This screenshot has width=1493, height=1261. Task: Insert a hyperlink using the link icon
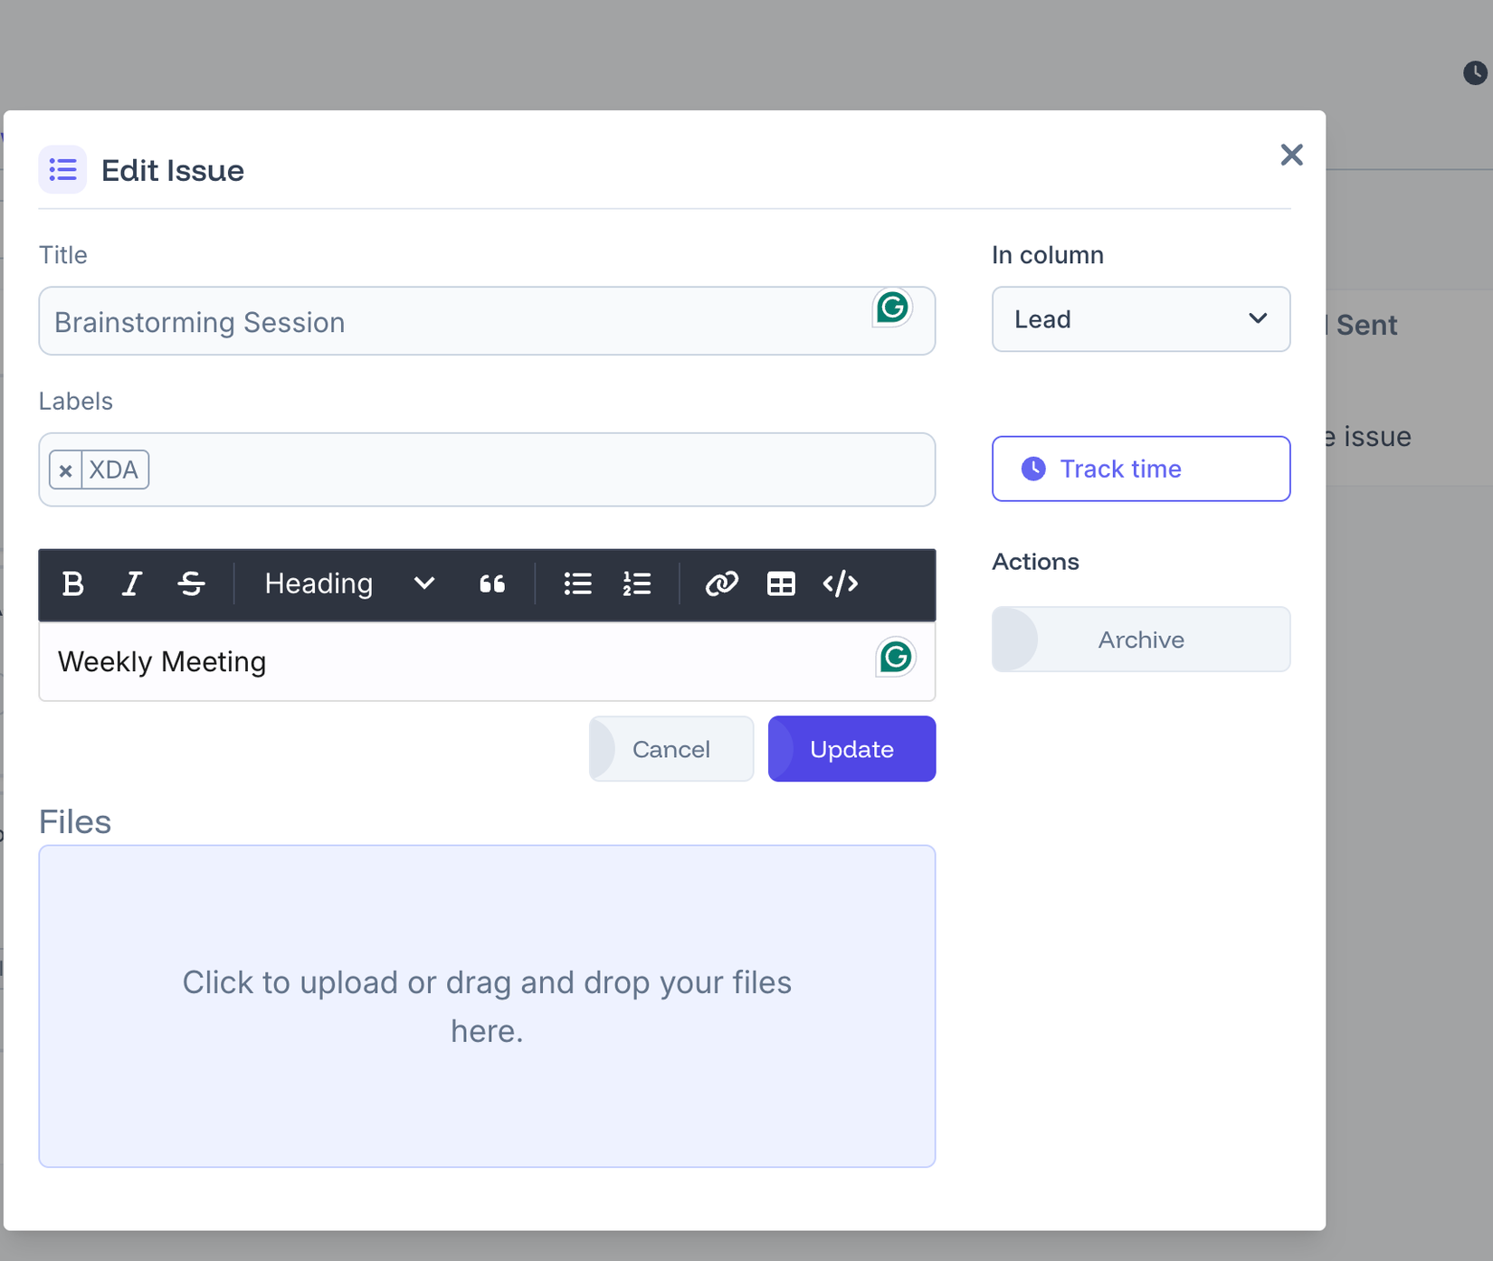tap(721, 584)
